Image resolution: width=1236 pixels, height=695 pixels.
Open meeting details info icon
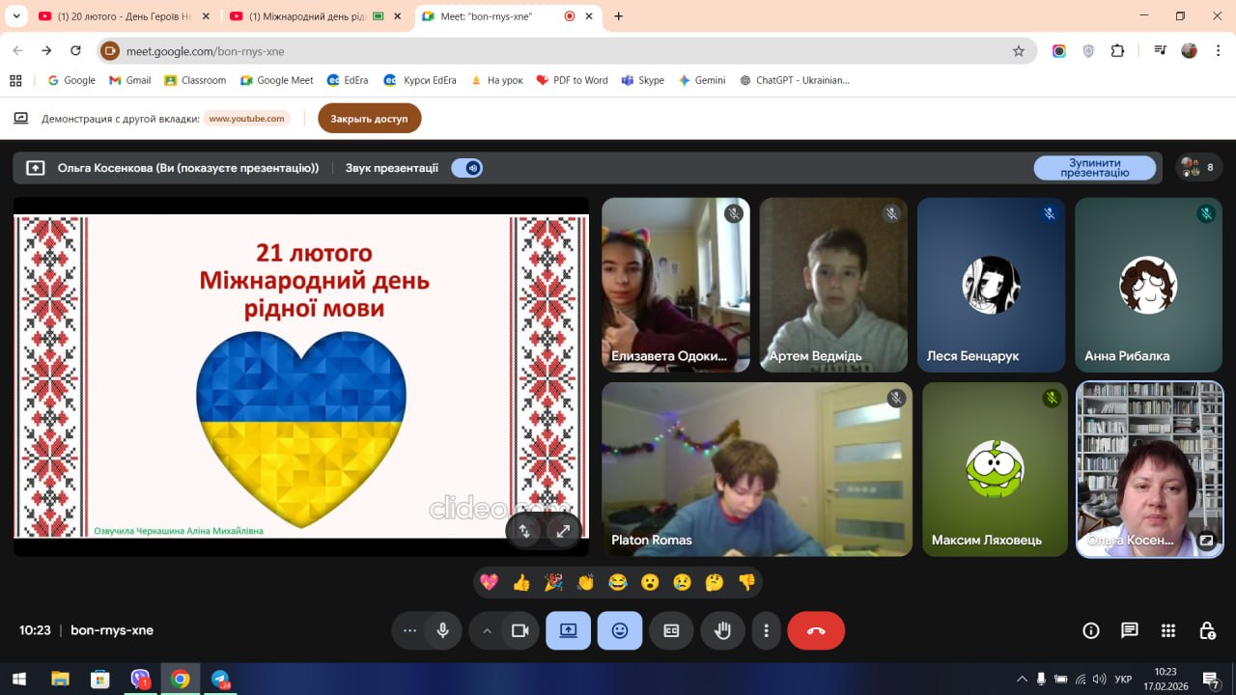[1091, 630]
